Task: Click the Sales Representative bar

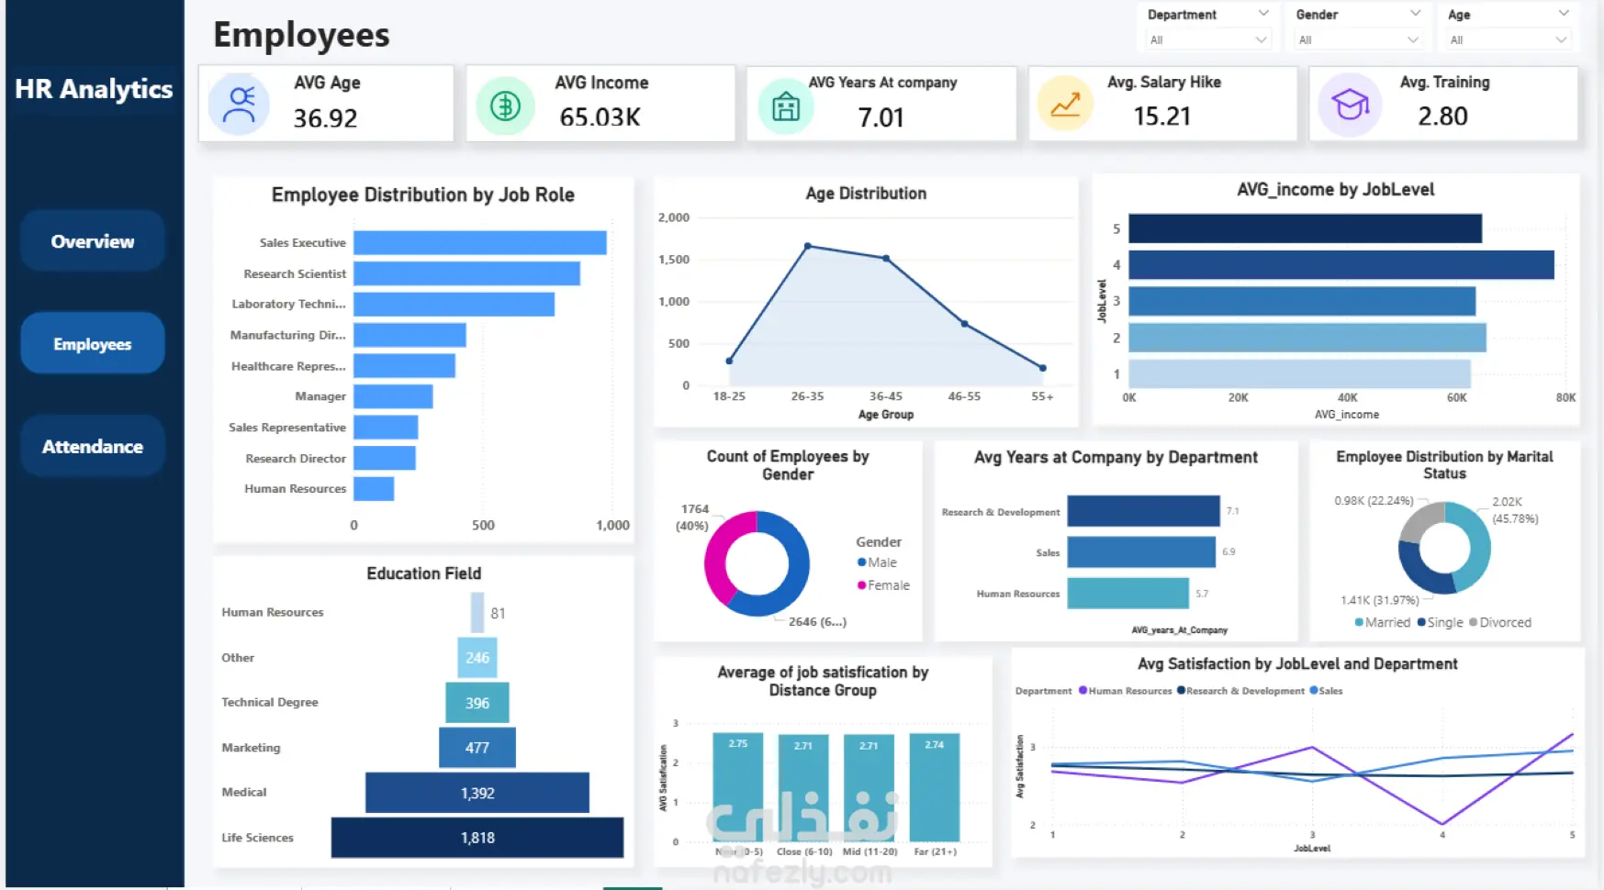Action: [x=386, y=428]
